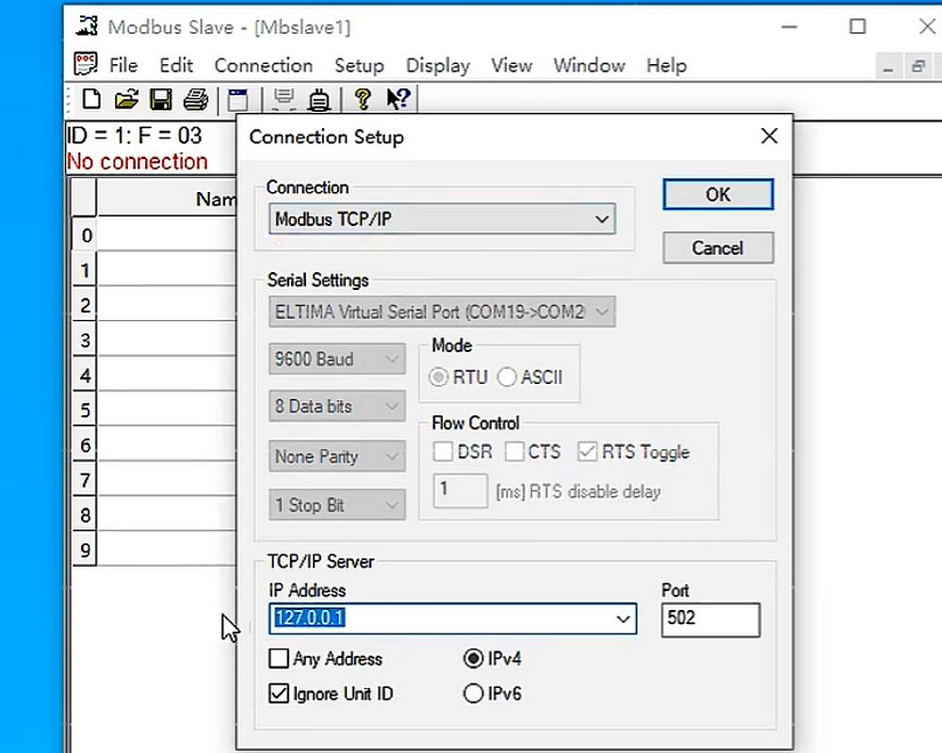
Task: Click the Print toolbar icon
Action: 193,99
